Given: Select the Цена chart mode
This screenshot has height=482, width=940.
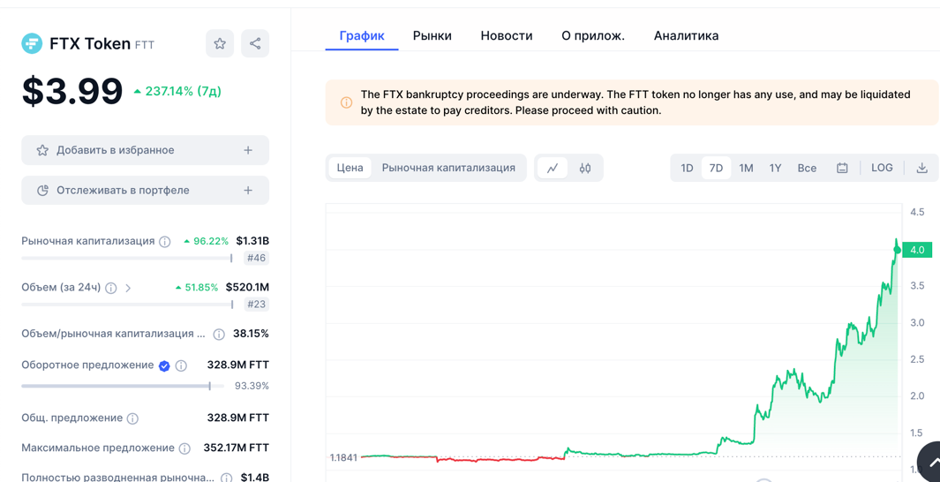Looking at the screenshot, I should (x=350, y=168).
